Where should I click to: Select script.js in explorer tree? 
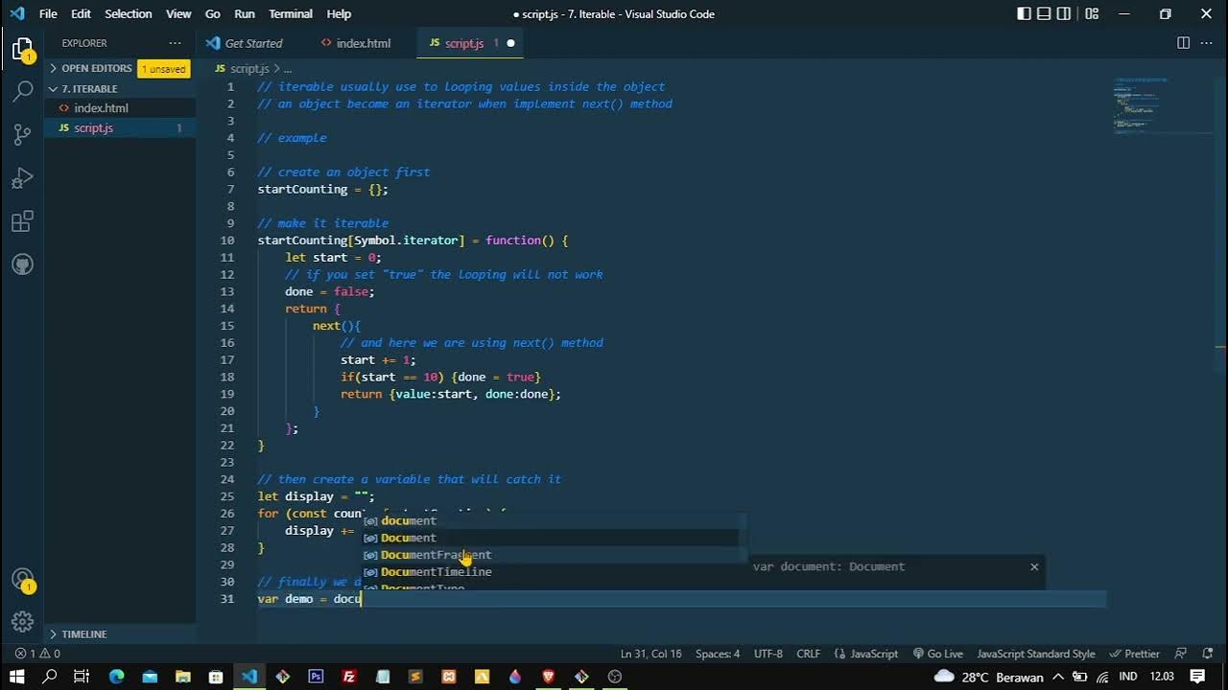120,127
